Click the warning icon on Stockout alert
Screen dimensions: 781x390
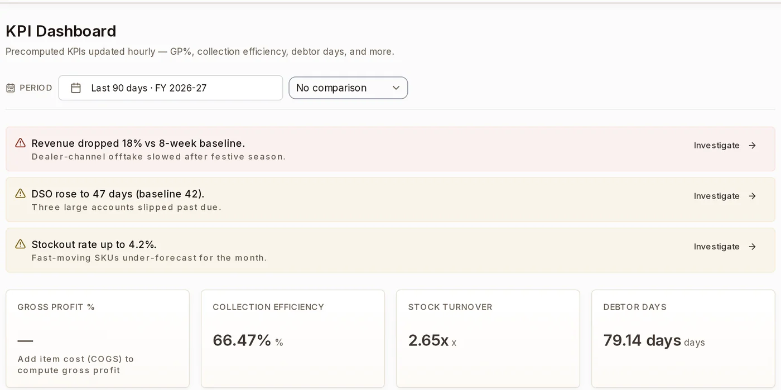21,244
